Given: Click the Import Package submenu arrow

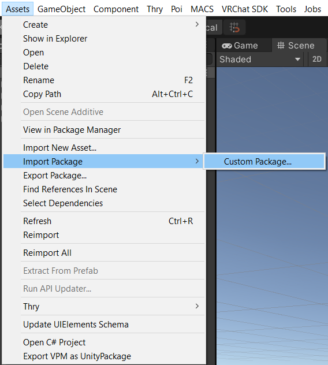Looking at the screenshot, I should (197, 161).
